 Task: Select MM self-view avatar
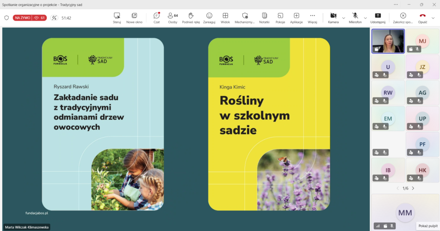click(x=405, y=213)
